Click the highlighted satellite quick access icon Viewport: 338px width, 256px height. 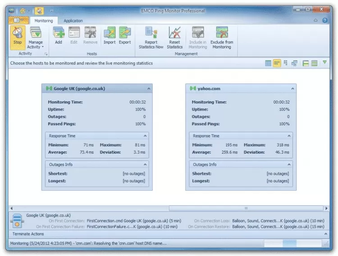[39, 10]
